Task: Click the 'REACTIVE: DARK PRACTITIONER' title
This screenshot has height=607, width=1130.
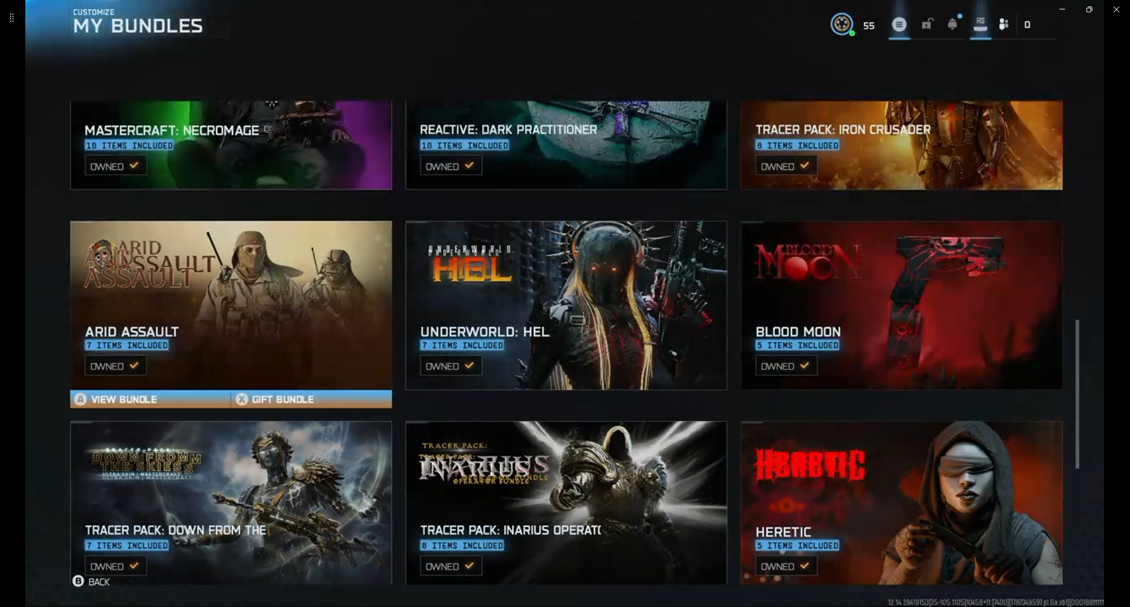Action: point(508,129)
